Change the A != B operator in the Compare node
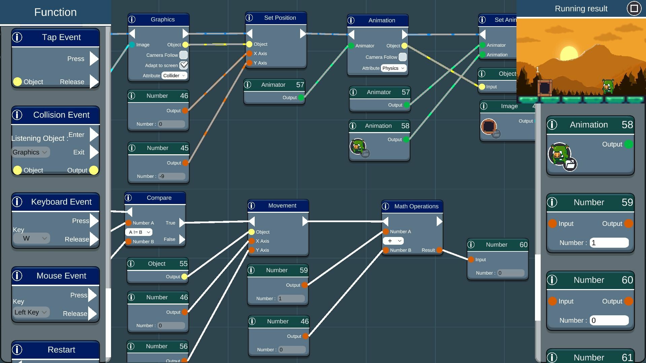Viewport: 646px width, 363px height. 138,232
